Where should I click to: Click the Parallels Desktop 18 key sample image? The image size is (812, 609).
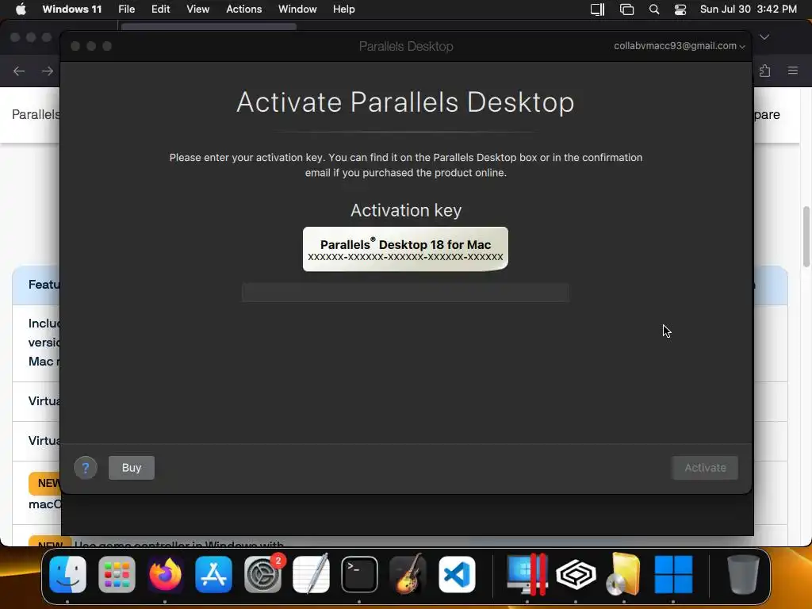click(x=405, y=249)
